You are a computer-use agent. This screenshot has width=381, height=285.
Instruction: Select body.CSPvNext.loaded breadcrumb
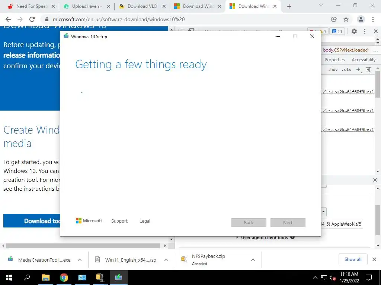click(345, 50)
